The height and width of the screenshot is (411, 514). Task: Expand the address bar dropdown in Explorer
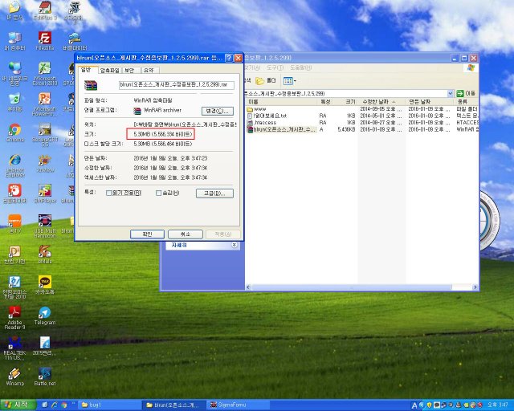(450, 93)
